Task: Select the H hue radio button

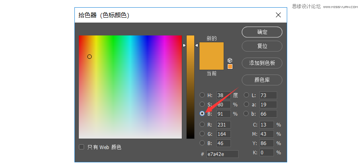Action: (202, 95)
